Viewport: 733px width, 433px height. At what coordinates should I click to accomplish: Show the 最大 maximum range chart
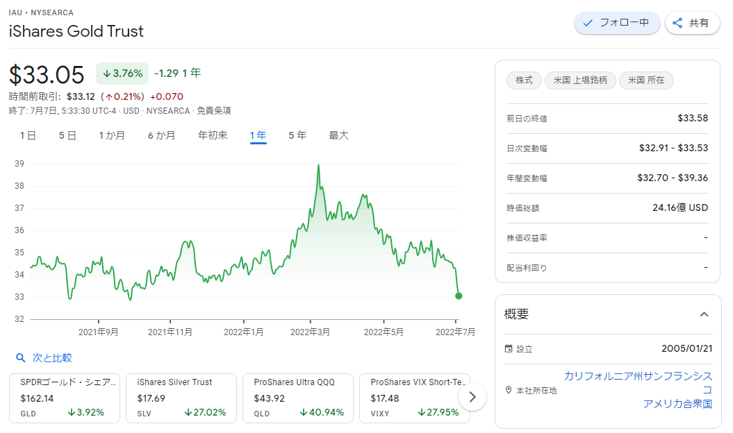[338, 135]
